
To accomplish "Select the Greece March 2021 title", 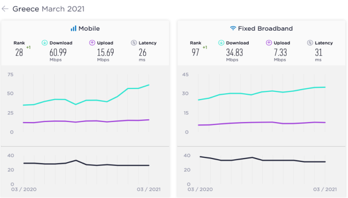I will point(48,9).
